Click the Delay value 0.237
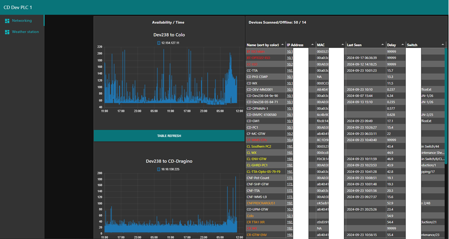 point(391,89)
